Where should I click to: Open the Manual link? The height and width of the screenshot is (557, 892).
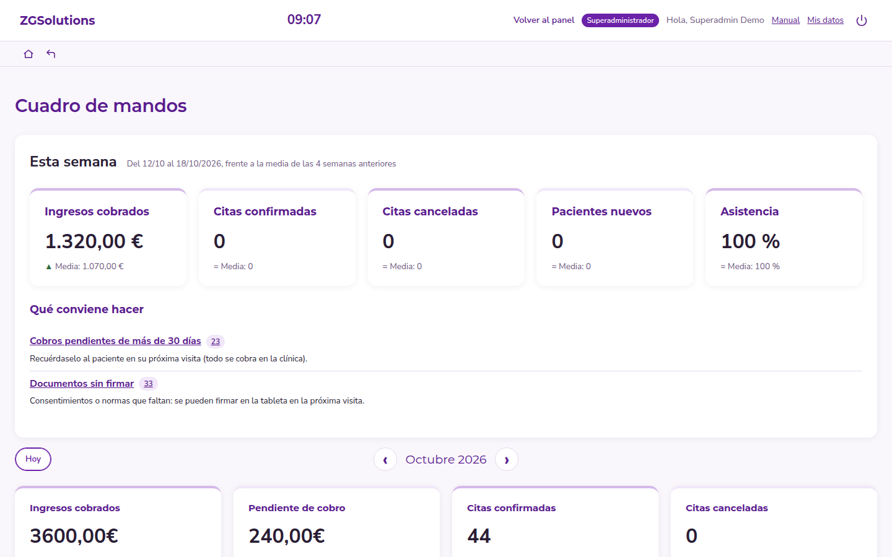click(785, 20)
